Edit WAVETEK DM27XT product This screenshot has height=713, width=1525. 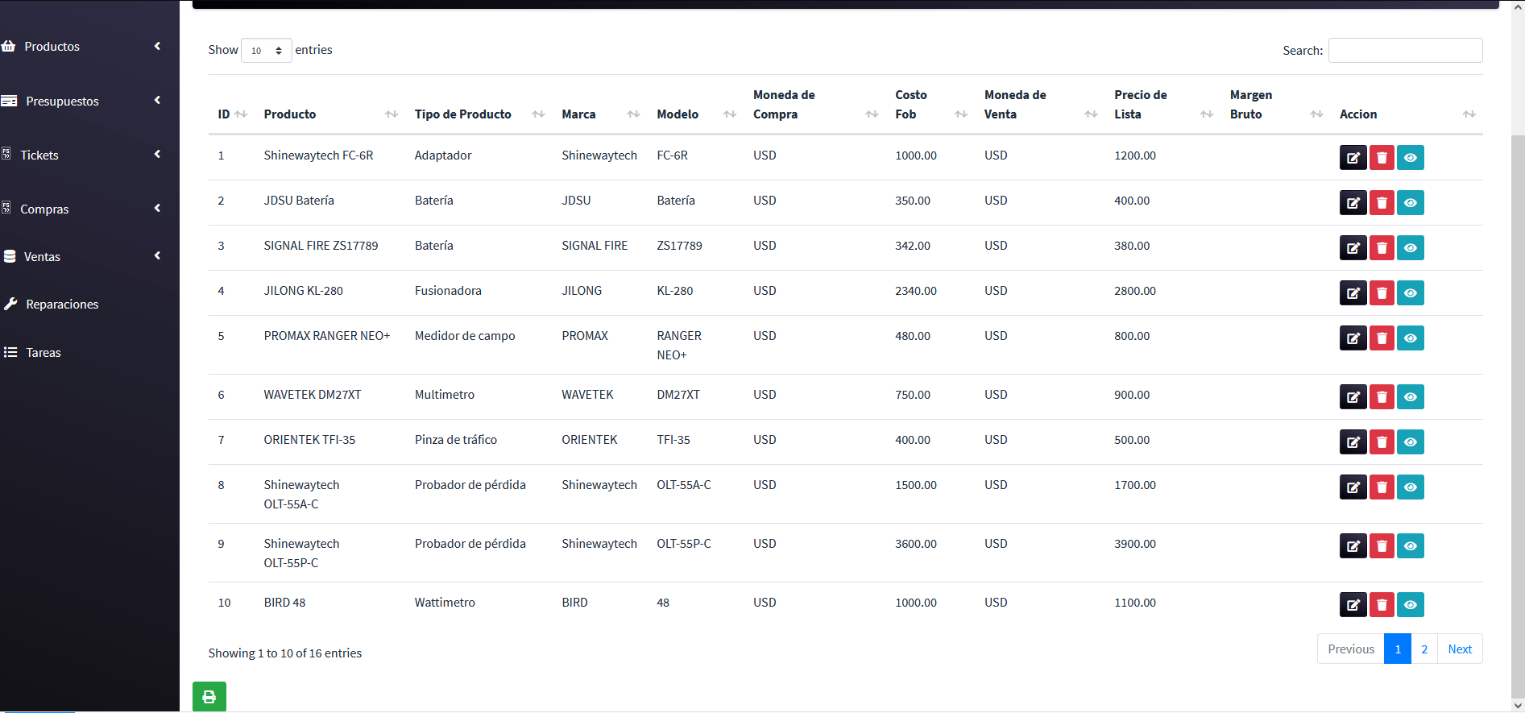coord(1353,397)
